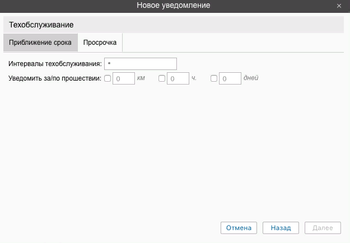The height and width of the screenshot is (243, 350).
Task: Close the Новое уведомление dialog
Action: (339, 6)
